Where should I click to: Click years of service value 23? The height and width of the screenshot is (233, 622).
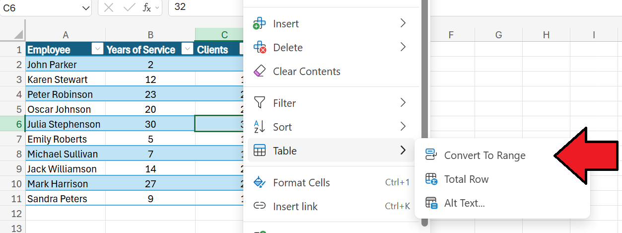[150, 94]
